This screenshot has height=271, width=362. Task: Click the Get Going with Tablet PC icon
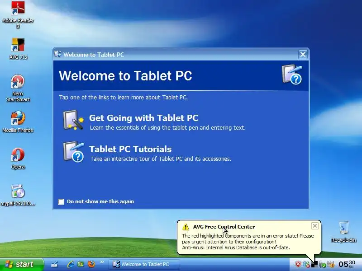[x=73, y=120]
